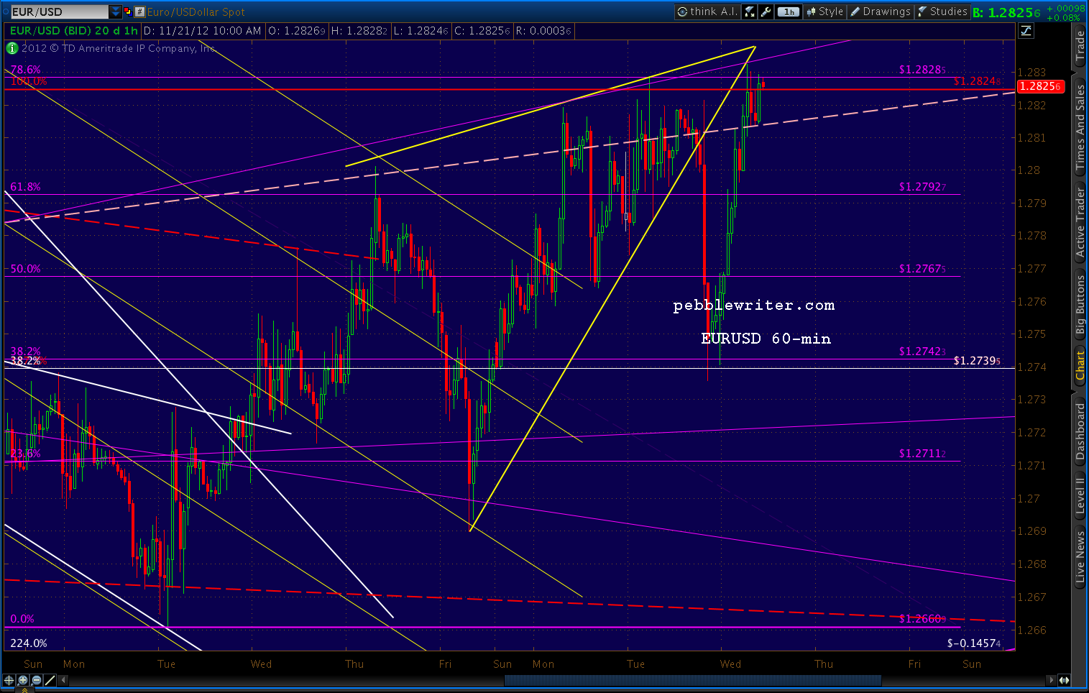Click the red 1.28248 price label

(x=977, y=81)
